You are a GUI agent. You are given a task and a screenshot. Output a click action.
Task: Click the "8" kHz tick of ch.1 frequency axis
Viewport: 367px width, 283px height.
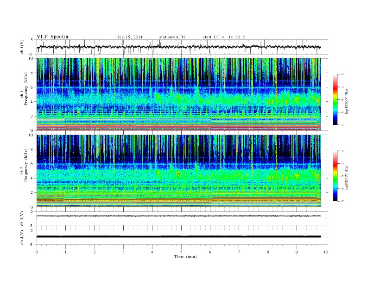pos(32,73)
